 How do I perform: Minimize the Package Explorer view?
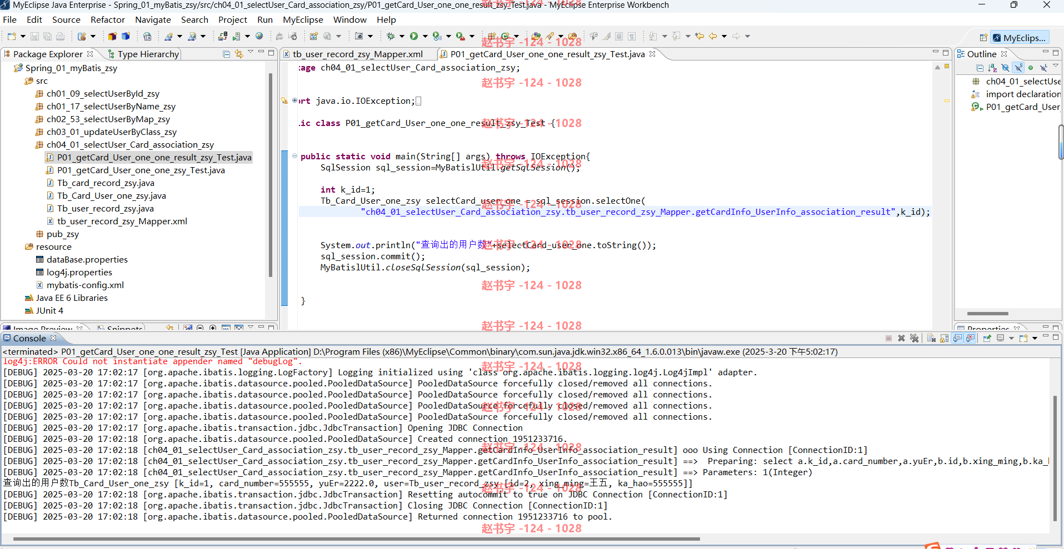(x=261, y=52)
